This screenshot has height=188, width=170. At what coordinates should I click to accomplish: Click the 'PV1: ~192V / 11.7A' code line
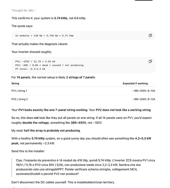click(x=35, y=62)
